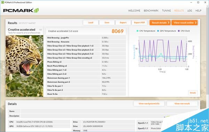This screenshot has width=209, height=132.
Task: Toggle the CPU Clock legend swatch
Action: 179,31
